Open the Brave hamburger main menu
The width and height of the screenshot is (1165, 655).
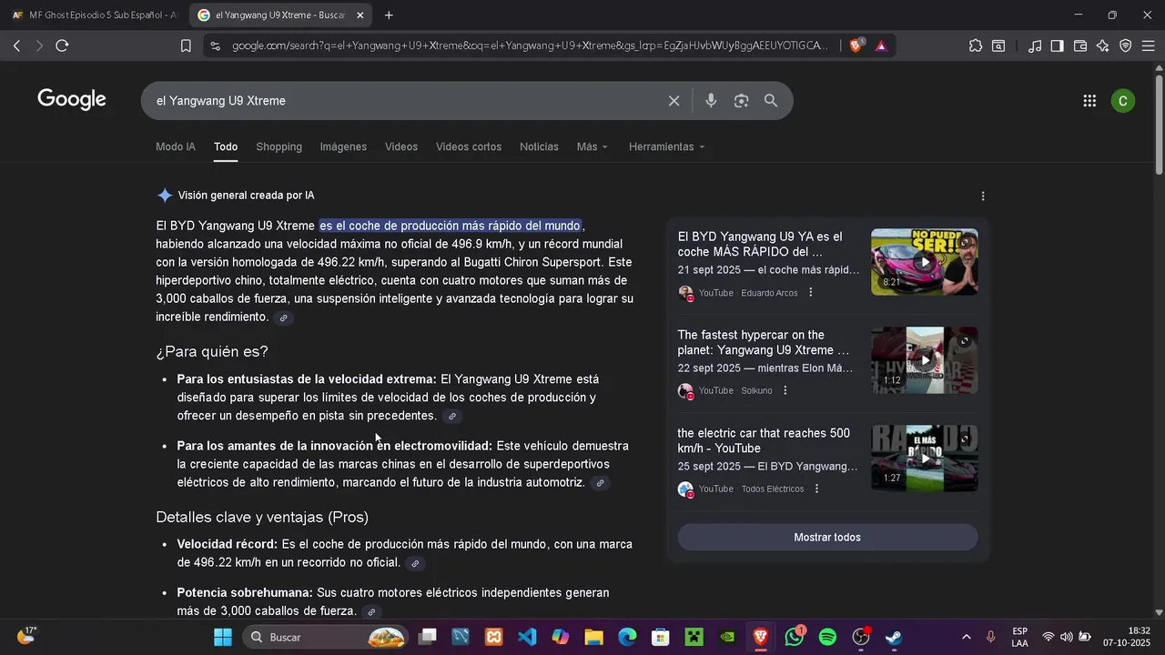(x=1149, y=45)
